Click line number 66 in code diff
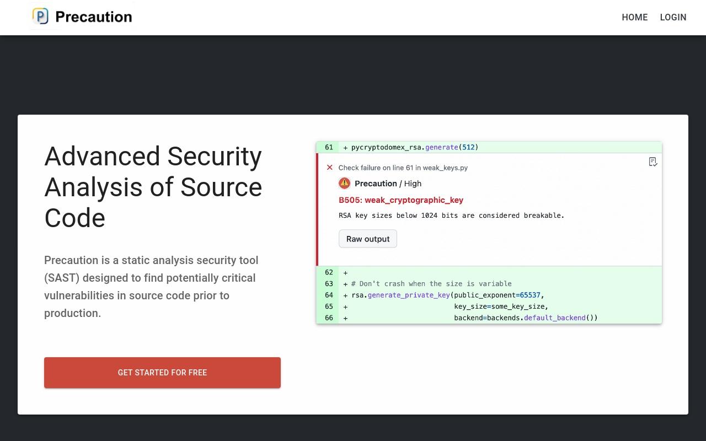The width and height of the screenshot is (706, 441). (329, 318)
